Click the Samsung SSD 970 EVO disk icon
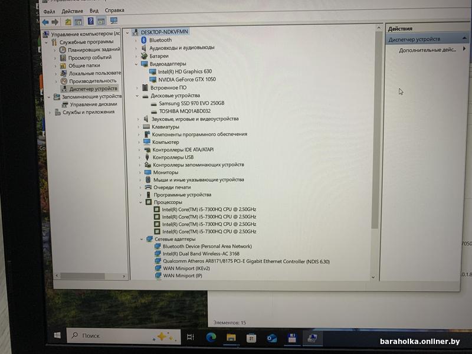472x354 pixels. 154,104
